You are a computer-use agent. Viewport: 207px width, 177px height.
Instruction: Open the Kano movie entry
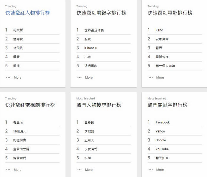click(x=159, y=30)
